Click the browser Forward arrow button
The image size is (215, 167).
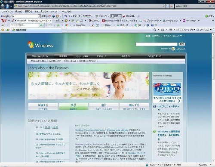7,6
